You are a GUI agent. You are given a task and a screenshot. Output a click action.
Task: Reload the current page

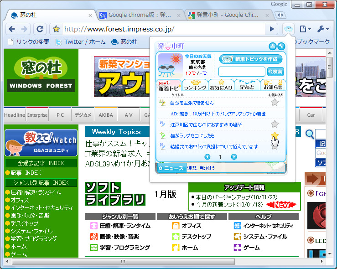point(40,29)
